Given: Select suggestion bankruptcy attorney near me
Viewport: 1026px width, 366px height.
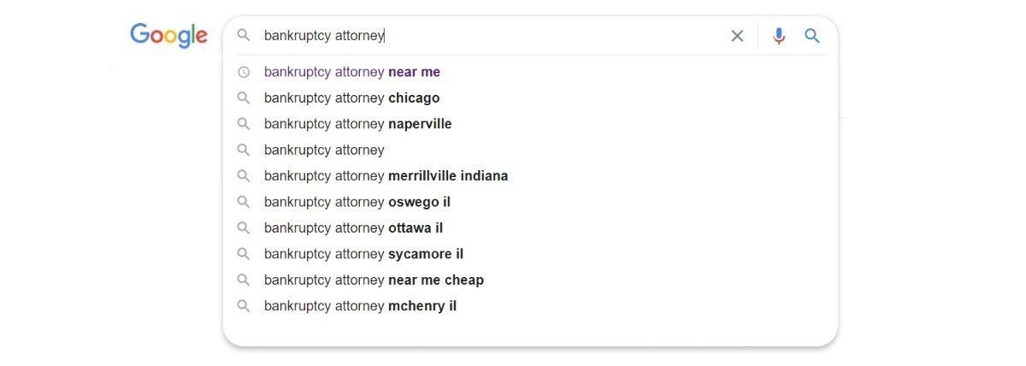Looking at the screenshot, I should click(x=352, y=72).
